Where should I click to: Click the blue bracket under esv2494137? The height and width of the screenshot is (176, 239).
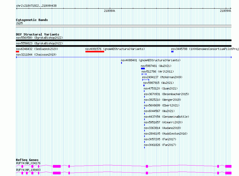click(146, 80)
